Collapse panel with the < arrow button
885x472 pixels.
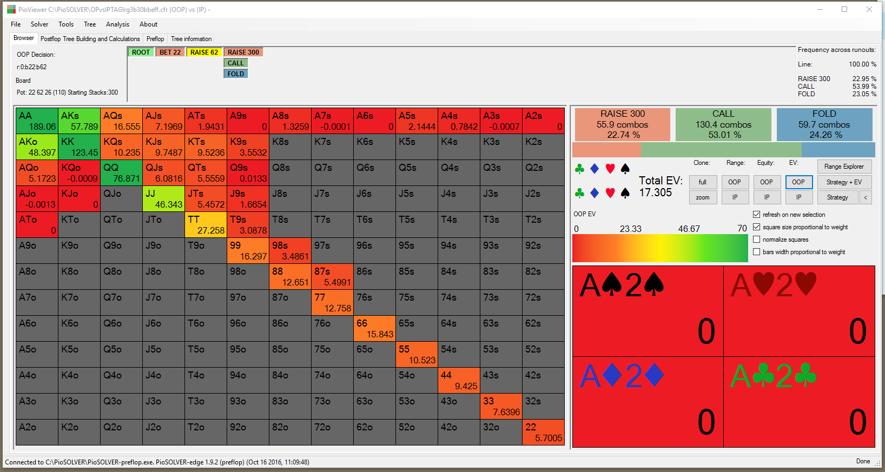866,197
